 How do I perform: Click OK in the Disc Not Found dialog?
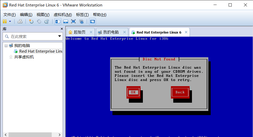click(133, 92)
